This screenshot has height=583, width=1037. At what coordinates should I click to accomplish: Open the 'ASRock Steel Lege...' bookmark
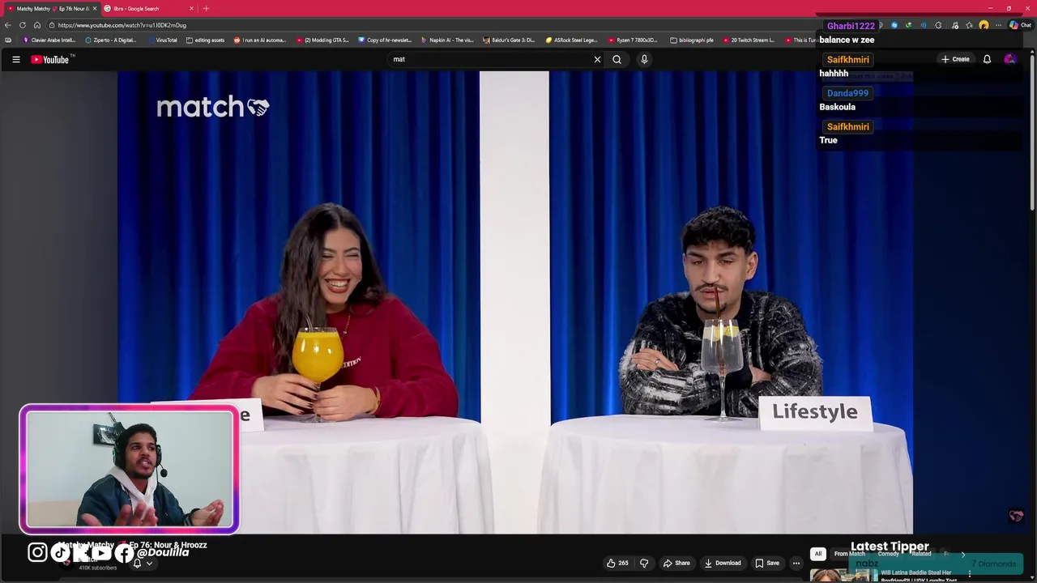[571, 40]
